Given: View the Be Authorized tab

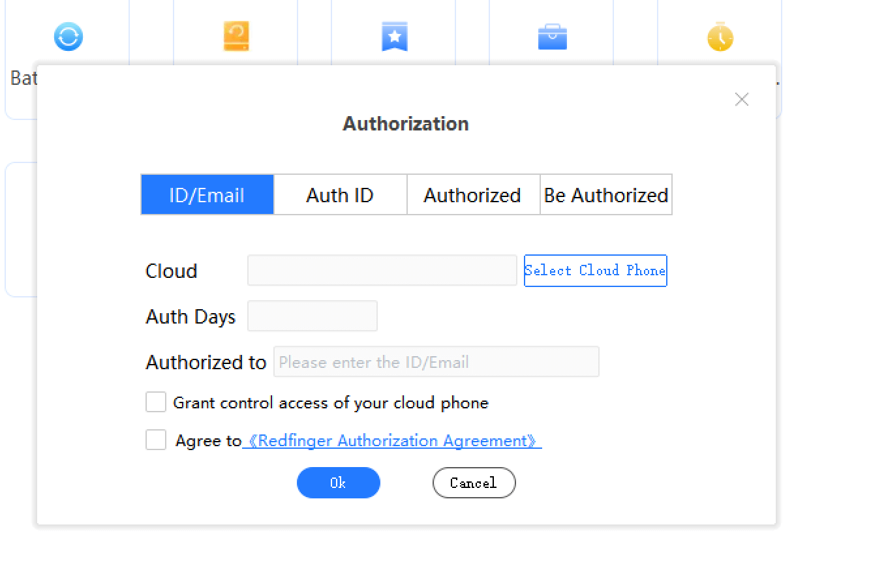Looking at the screenshot, I should tap(605, 194).
